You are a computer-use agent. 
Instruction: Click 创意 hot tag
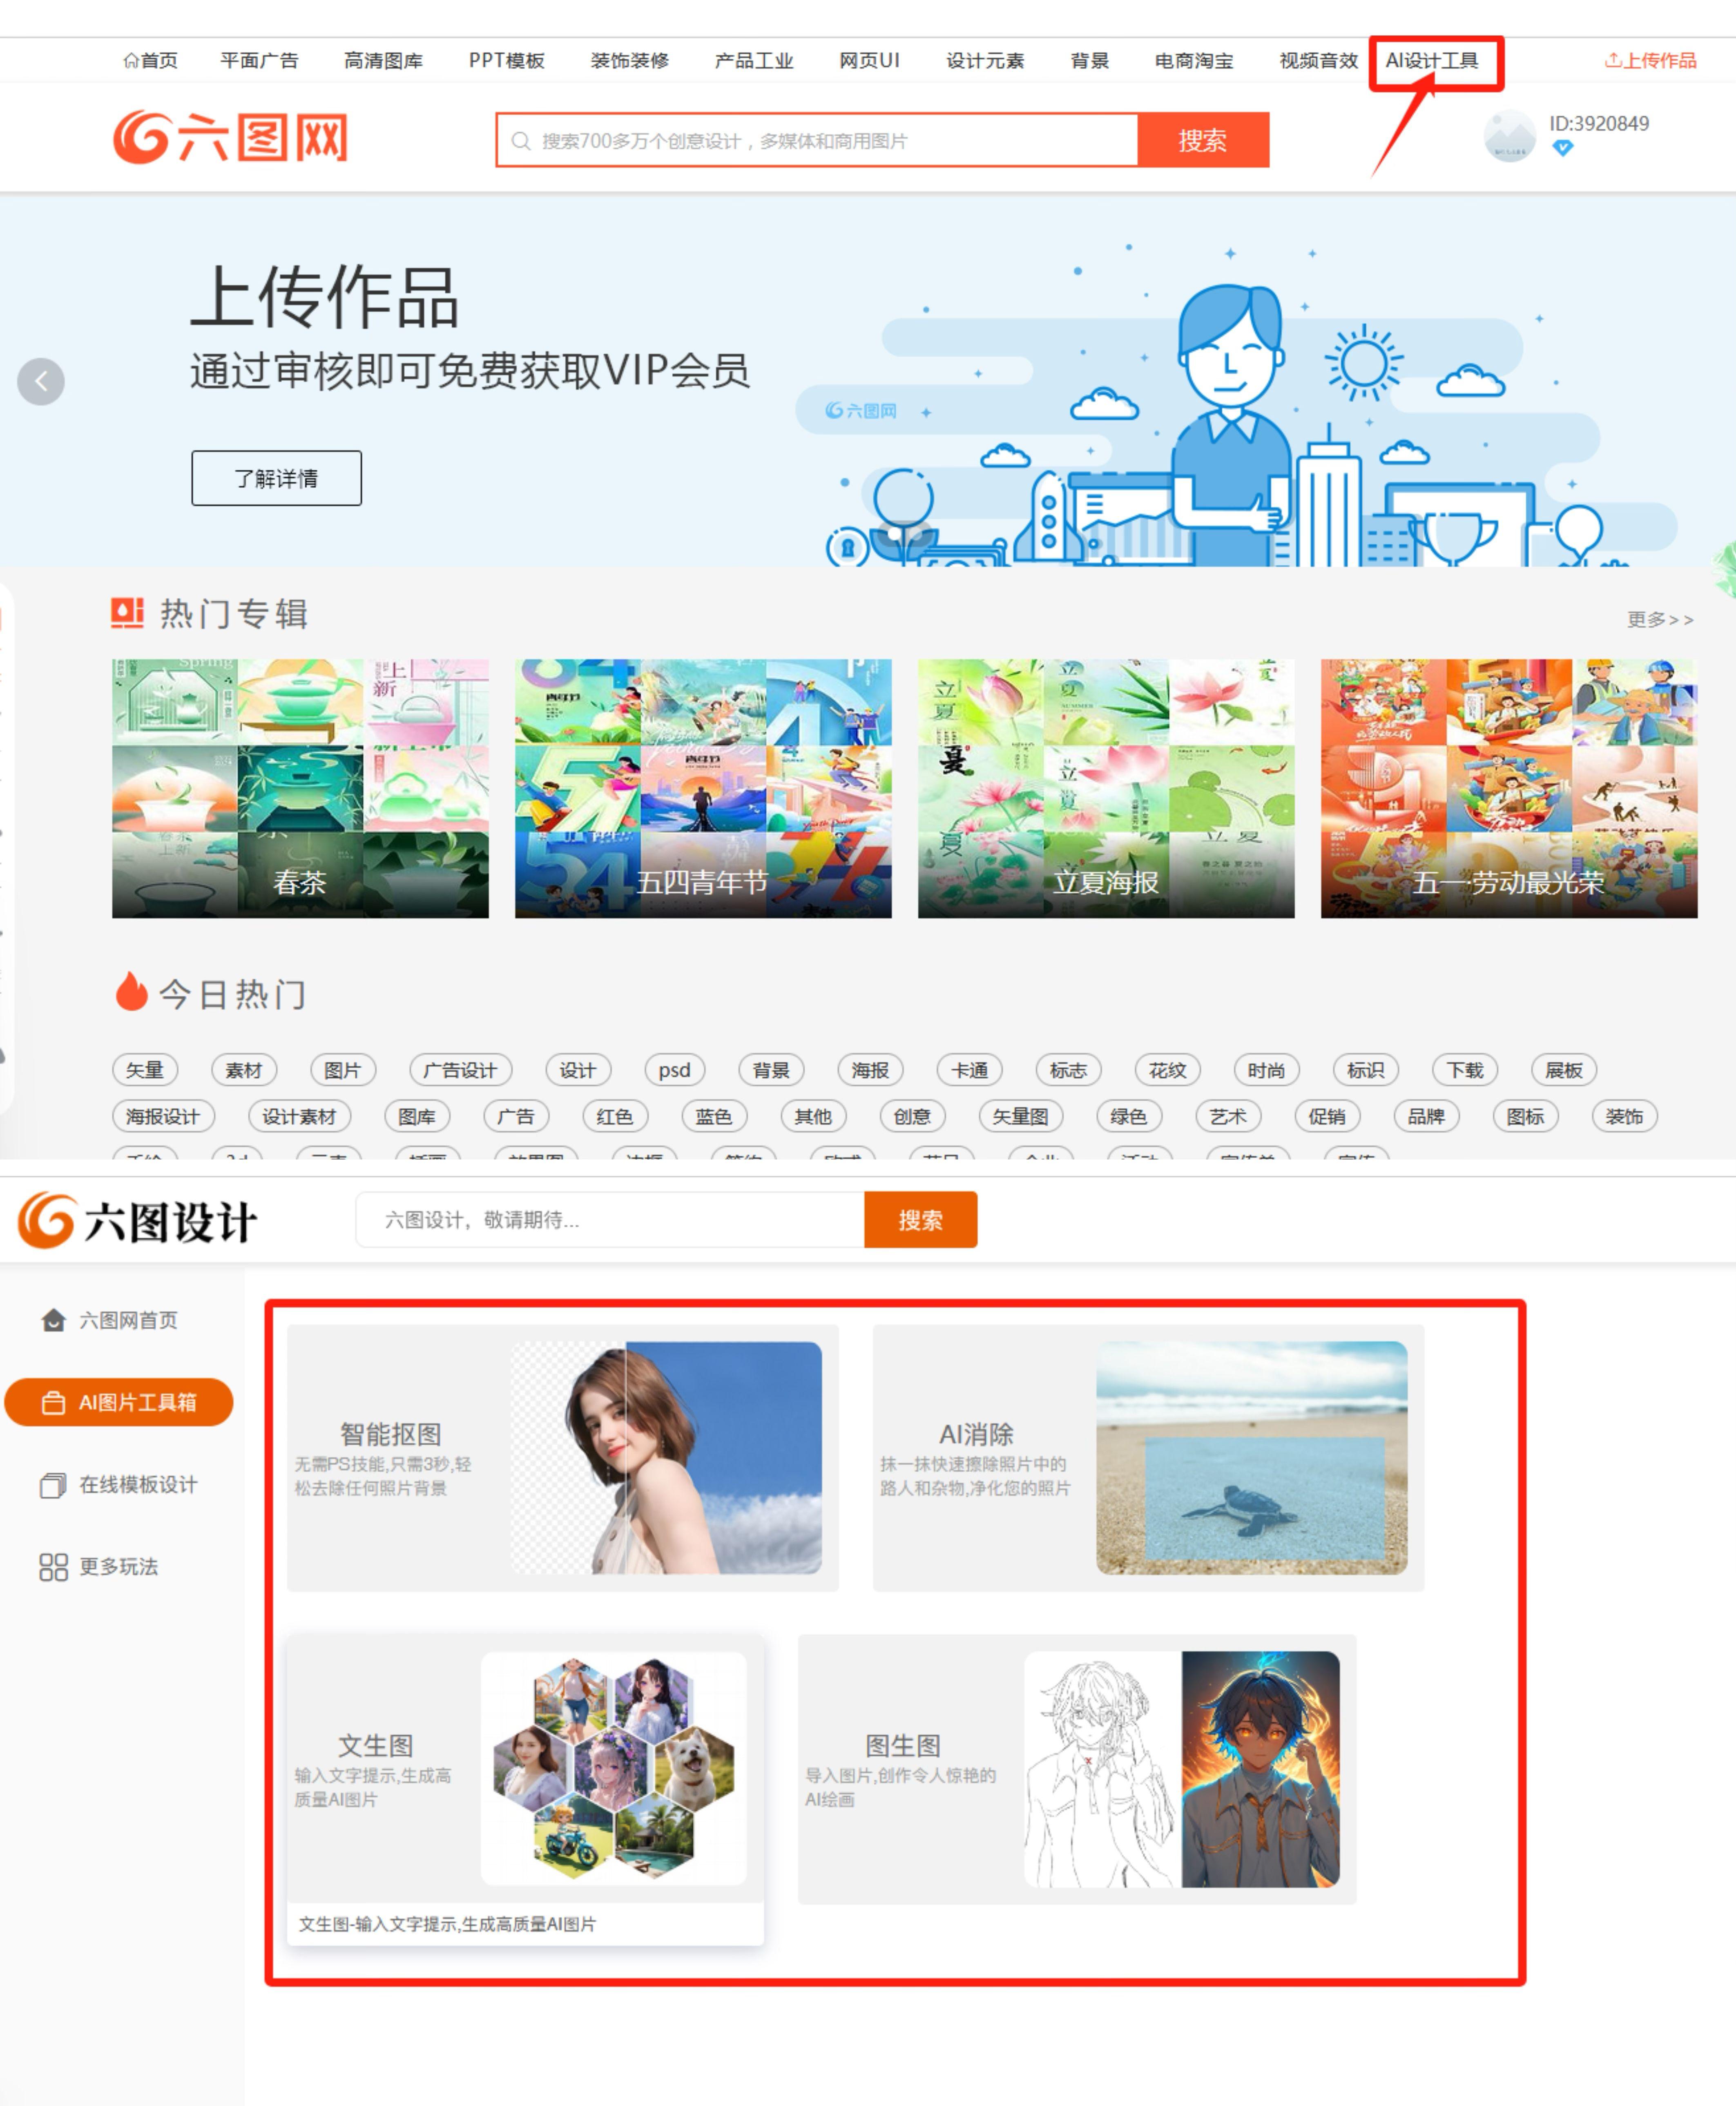pyautogui.click(x=912, y=1116)
